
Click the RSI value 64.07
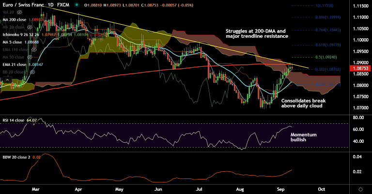[x=31, y=120]
